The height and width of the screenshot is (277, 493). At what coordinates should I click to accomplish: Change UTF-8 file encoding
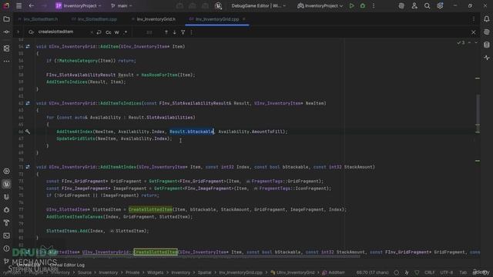447,272
